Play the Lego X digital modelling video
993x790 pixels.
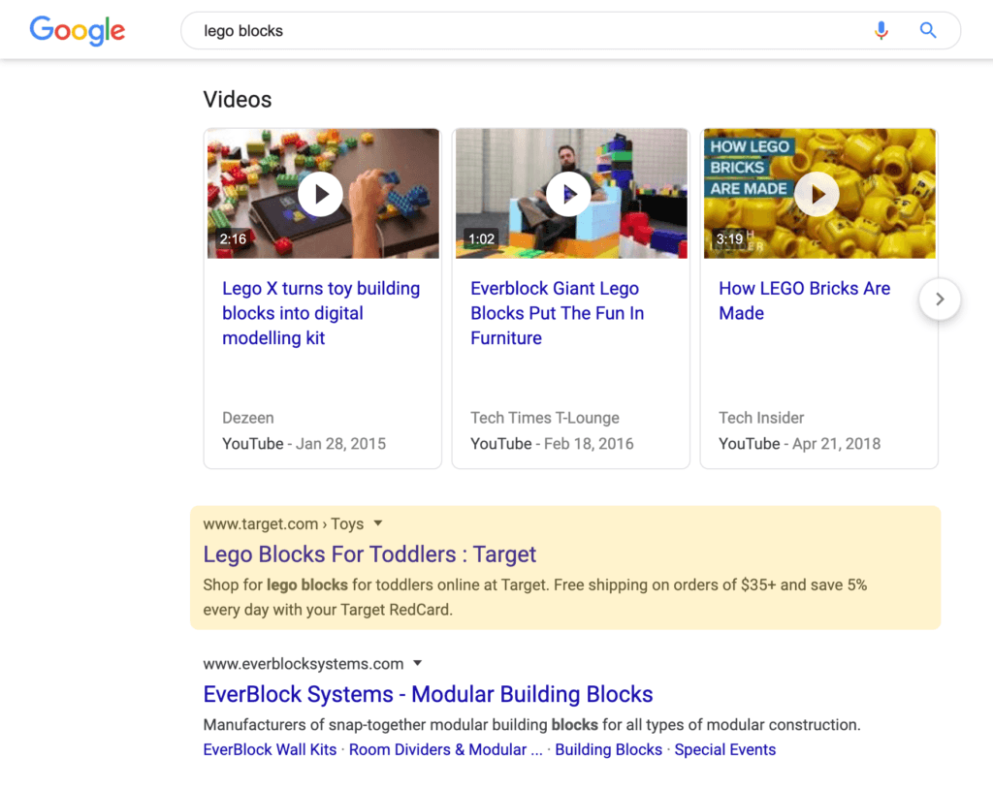[x=321, y=194]
